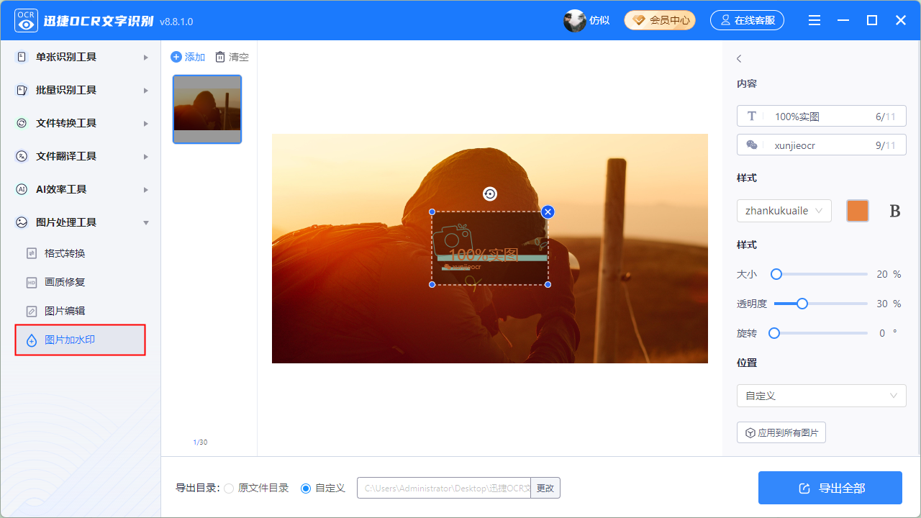Collapse the right panel with back arrow
Image resolution: width=921 pixels, height=518 pixels.
point(739,59)
